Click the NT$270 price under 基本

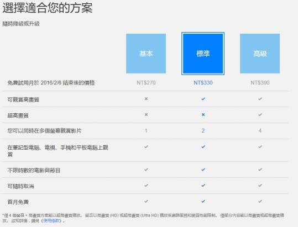146,83
